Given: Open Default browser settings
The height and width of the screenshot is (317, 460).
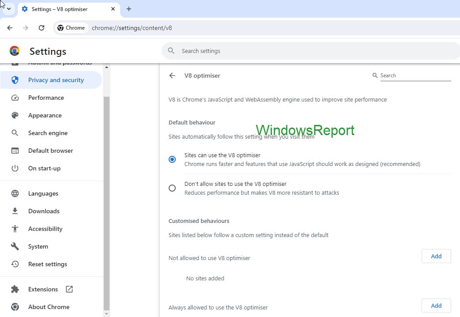Looking at the screenshot, I should [51, 151].
